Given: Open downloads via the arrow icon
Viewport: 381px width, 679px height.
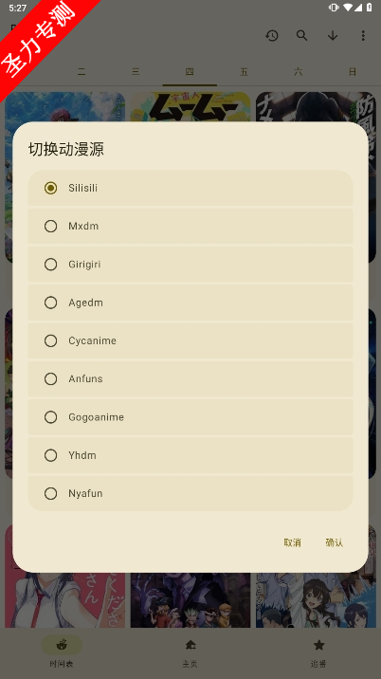Looking at the screenshot, I should (x=333, y=35).
